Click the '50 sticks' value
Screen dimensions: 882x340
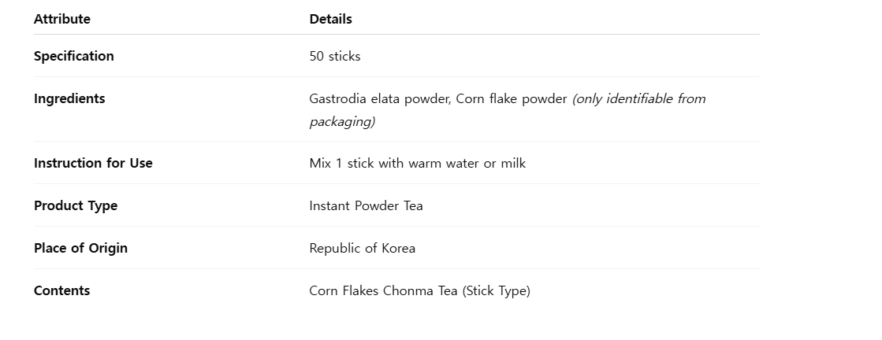click(335, 56)
